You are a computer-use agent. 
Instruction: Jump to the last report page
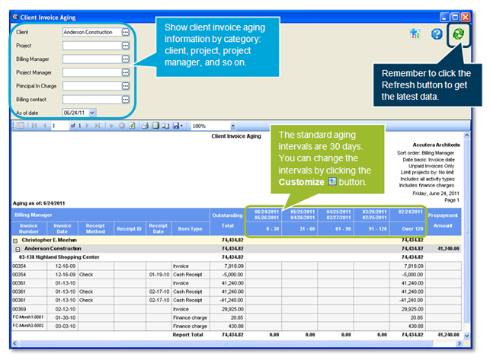coord(99,126)
